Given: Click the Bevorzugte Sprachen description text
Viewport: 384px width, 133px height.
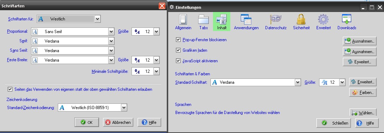Looking at the screenshot, I should click(x=227, y=113).
